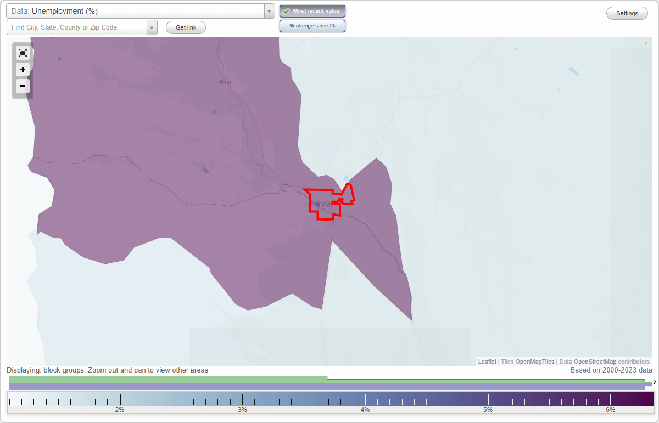Open the Data Unemployment (%) dropdown
659x423 pixels.
(x=141, y=11)
